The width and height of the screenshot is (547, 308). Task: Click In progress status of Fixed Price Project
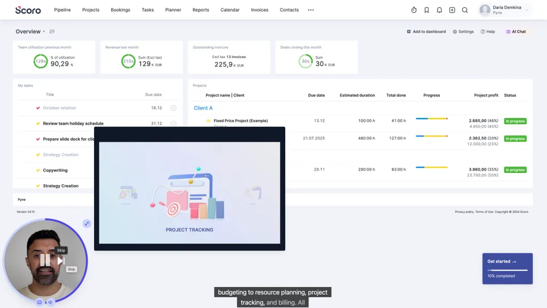tap(515, 121)
